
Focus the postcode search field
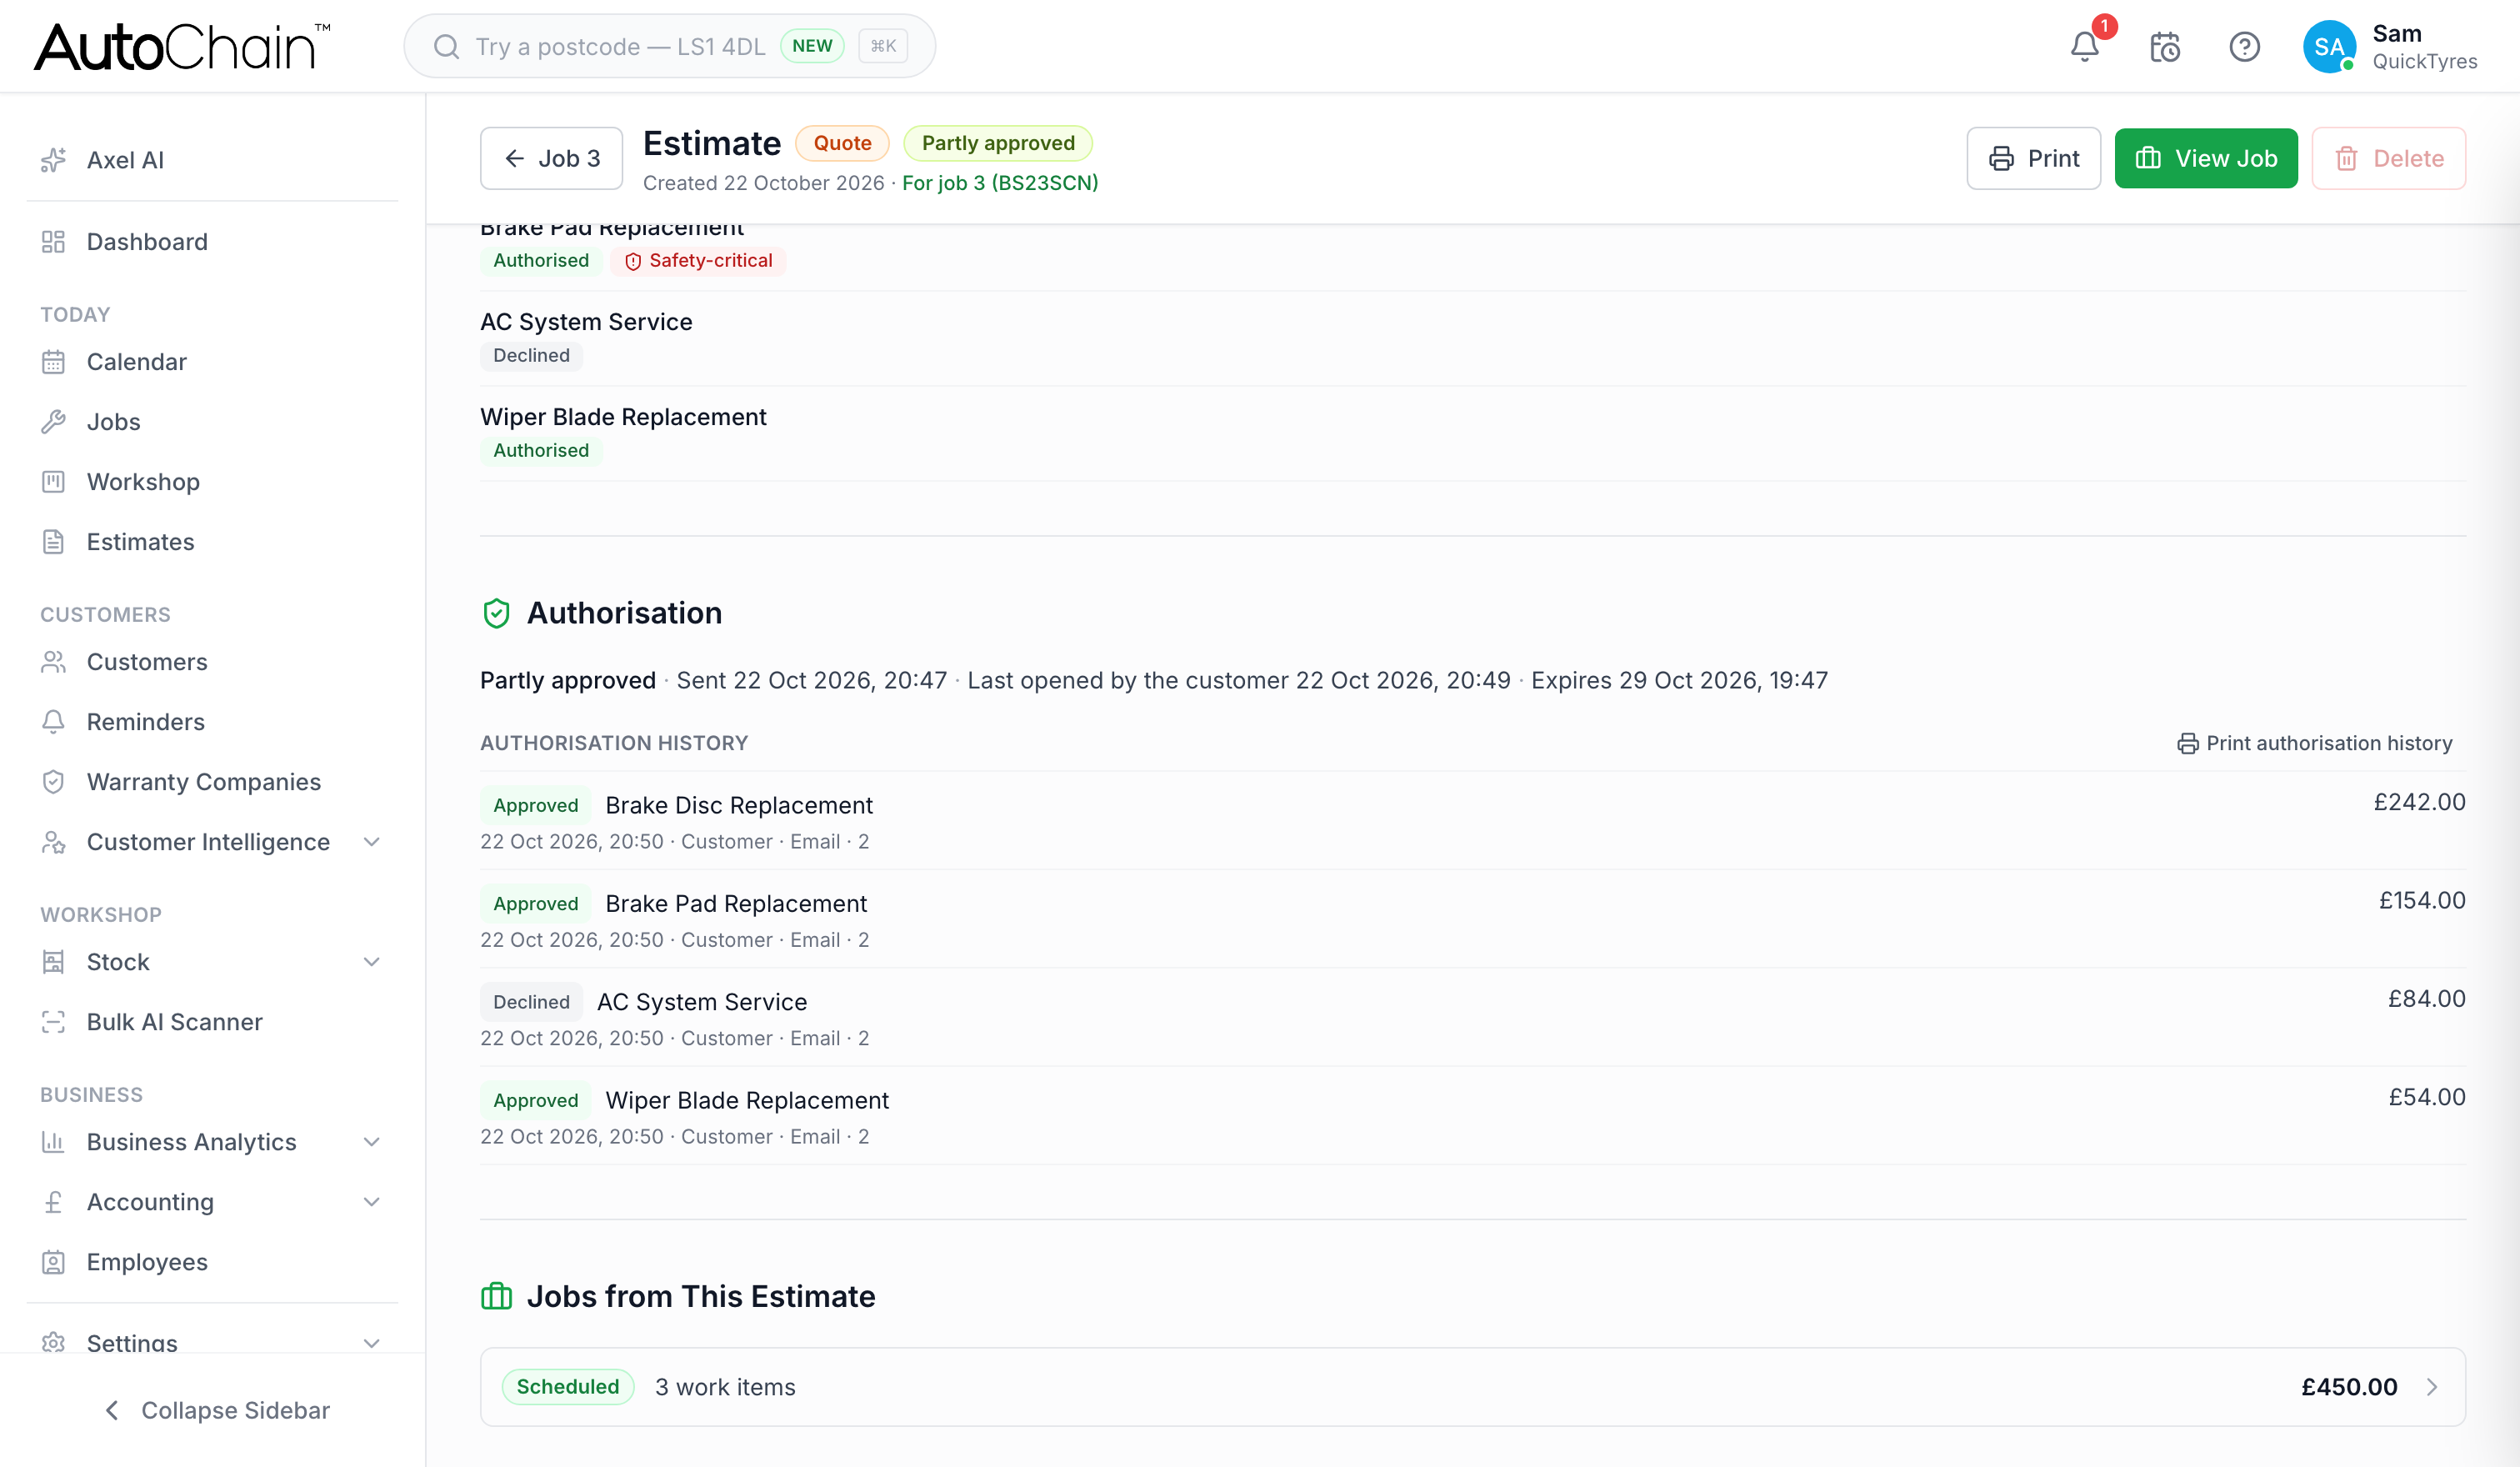pos(669,46)
